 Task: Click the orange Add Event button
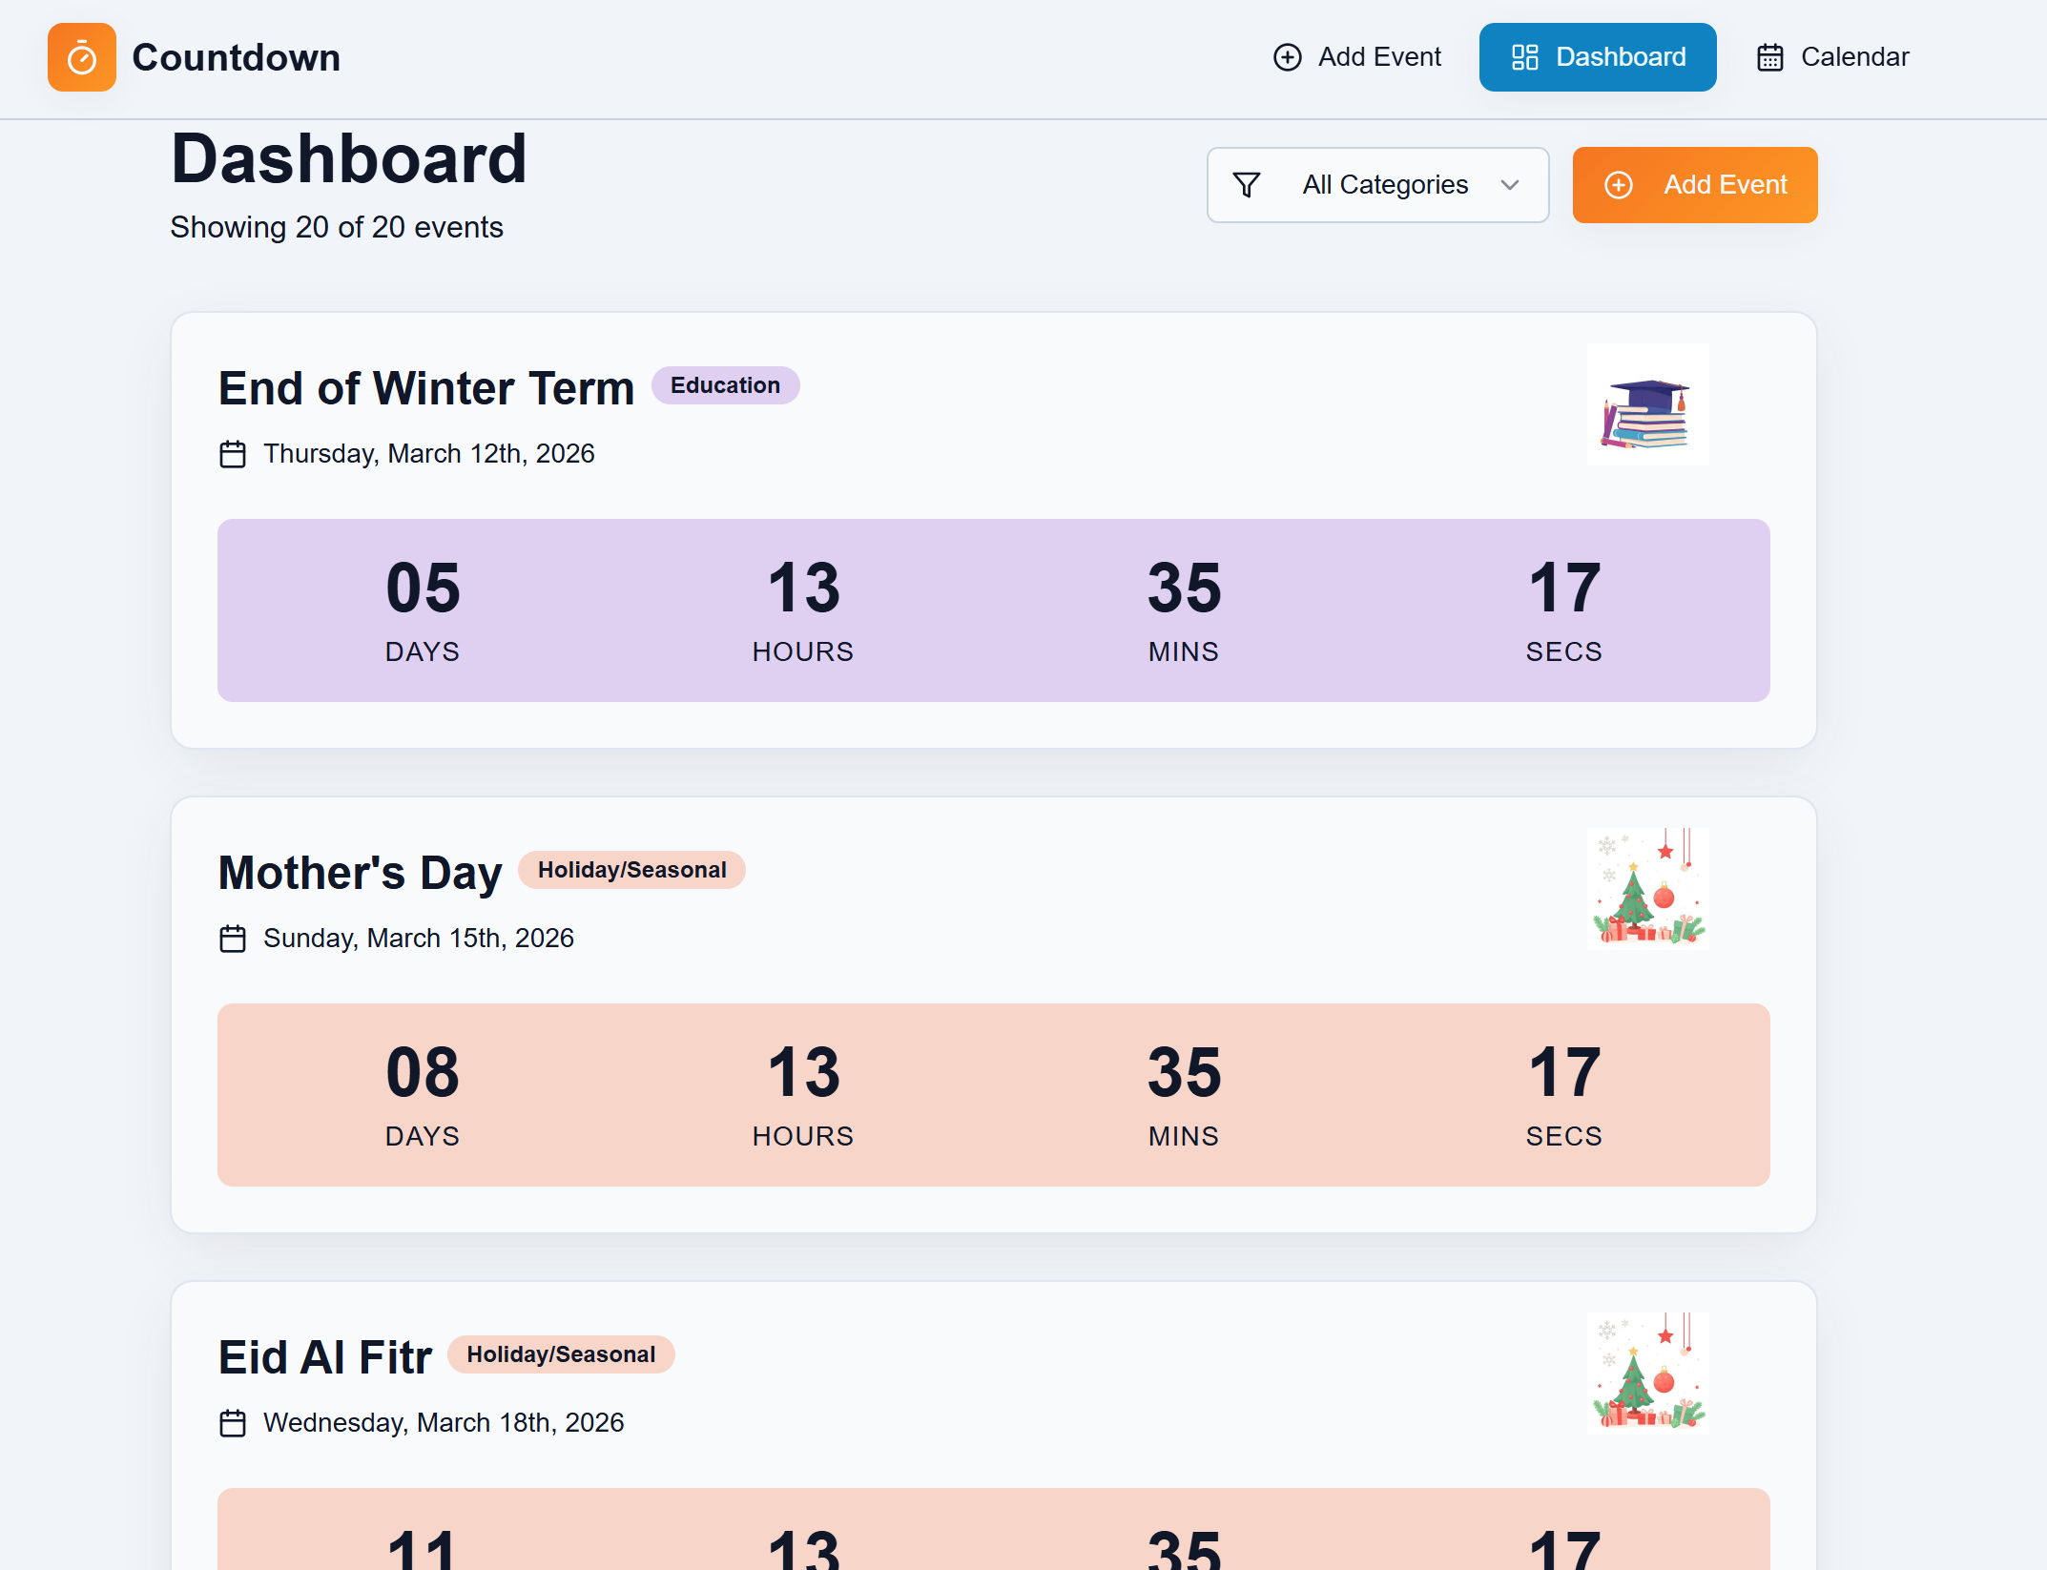(x=1695, y=184)
